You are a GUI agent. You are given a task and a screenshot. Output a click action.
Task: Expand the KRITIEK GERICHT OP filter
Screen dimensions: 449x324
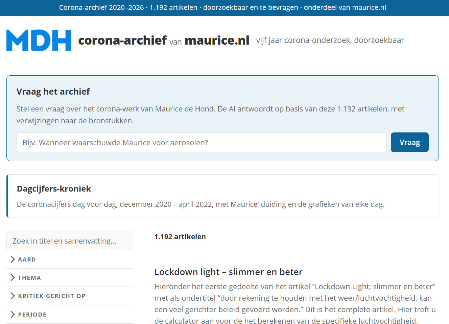click(x=70, y=296)
